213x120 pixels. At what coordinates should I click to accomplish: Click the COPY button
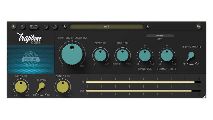click(x=33, y=26)
